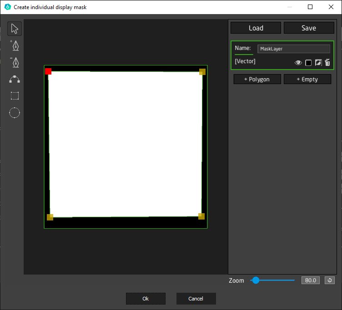Cancel the display mask dialog
The width and height of the screenshot is (342, 310).
tap(196, 299)
